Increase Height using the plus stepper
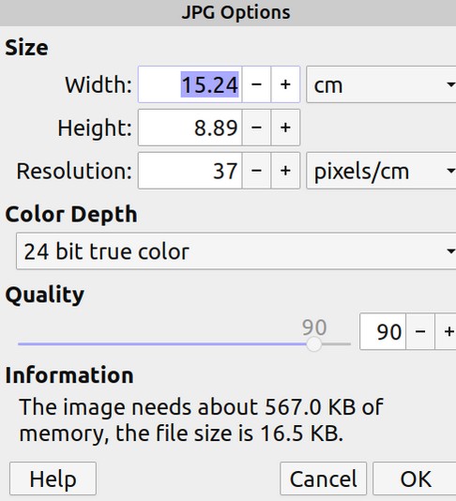The image size is (456, 501). coord(285,128)
